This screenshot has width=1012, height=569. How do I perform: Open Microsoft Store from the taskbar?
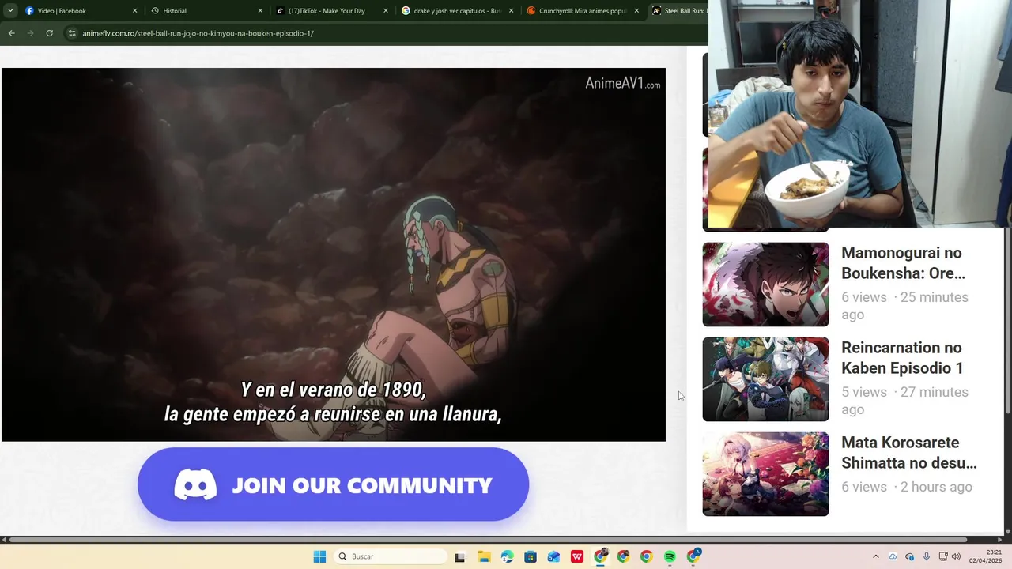(x=530, y=556)
